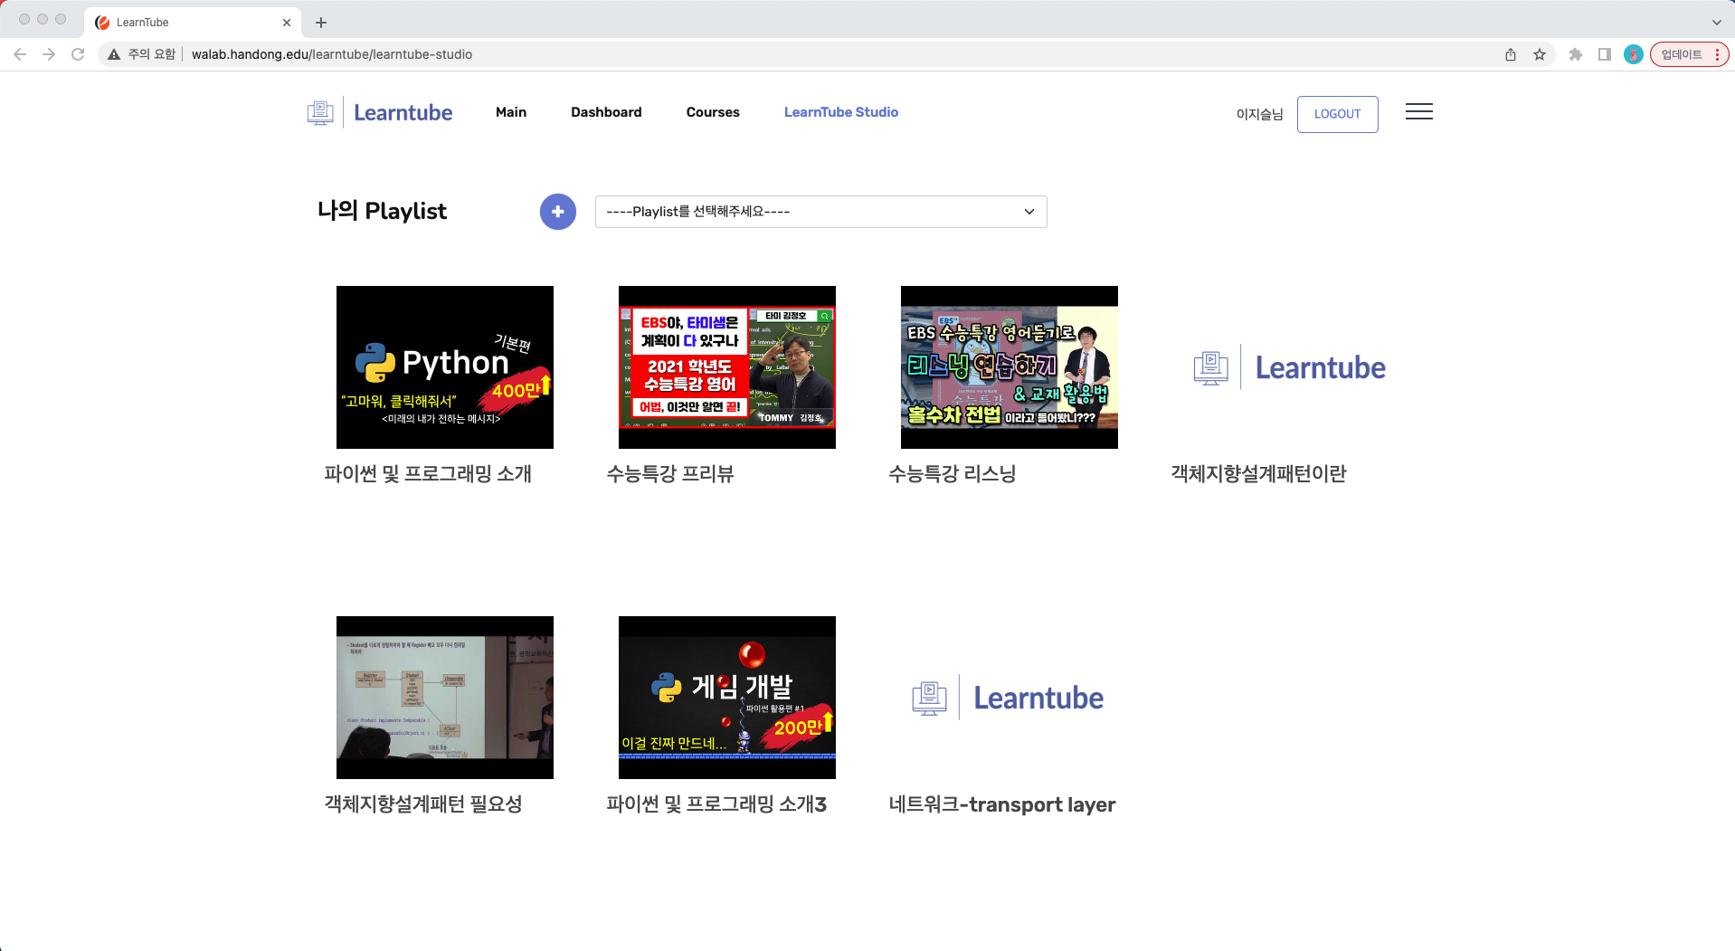Select the 게임 개발 video thumbnail
This screenshot has width=1735, height=951.
(x=727, y=698)
